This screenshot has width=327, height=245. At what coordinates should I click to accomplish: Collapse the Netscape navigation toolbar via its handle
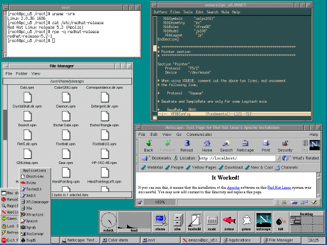(x=137, y=146)
